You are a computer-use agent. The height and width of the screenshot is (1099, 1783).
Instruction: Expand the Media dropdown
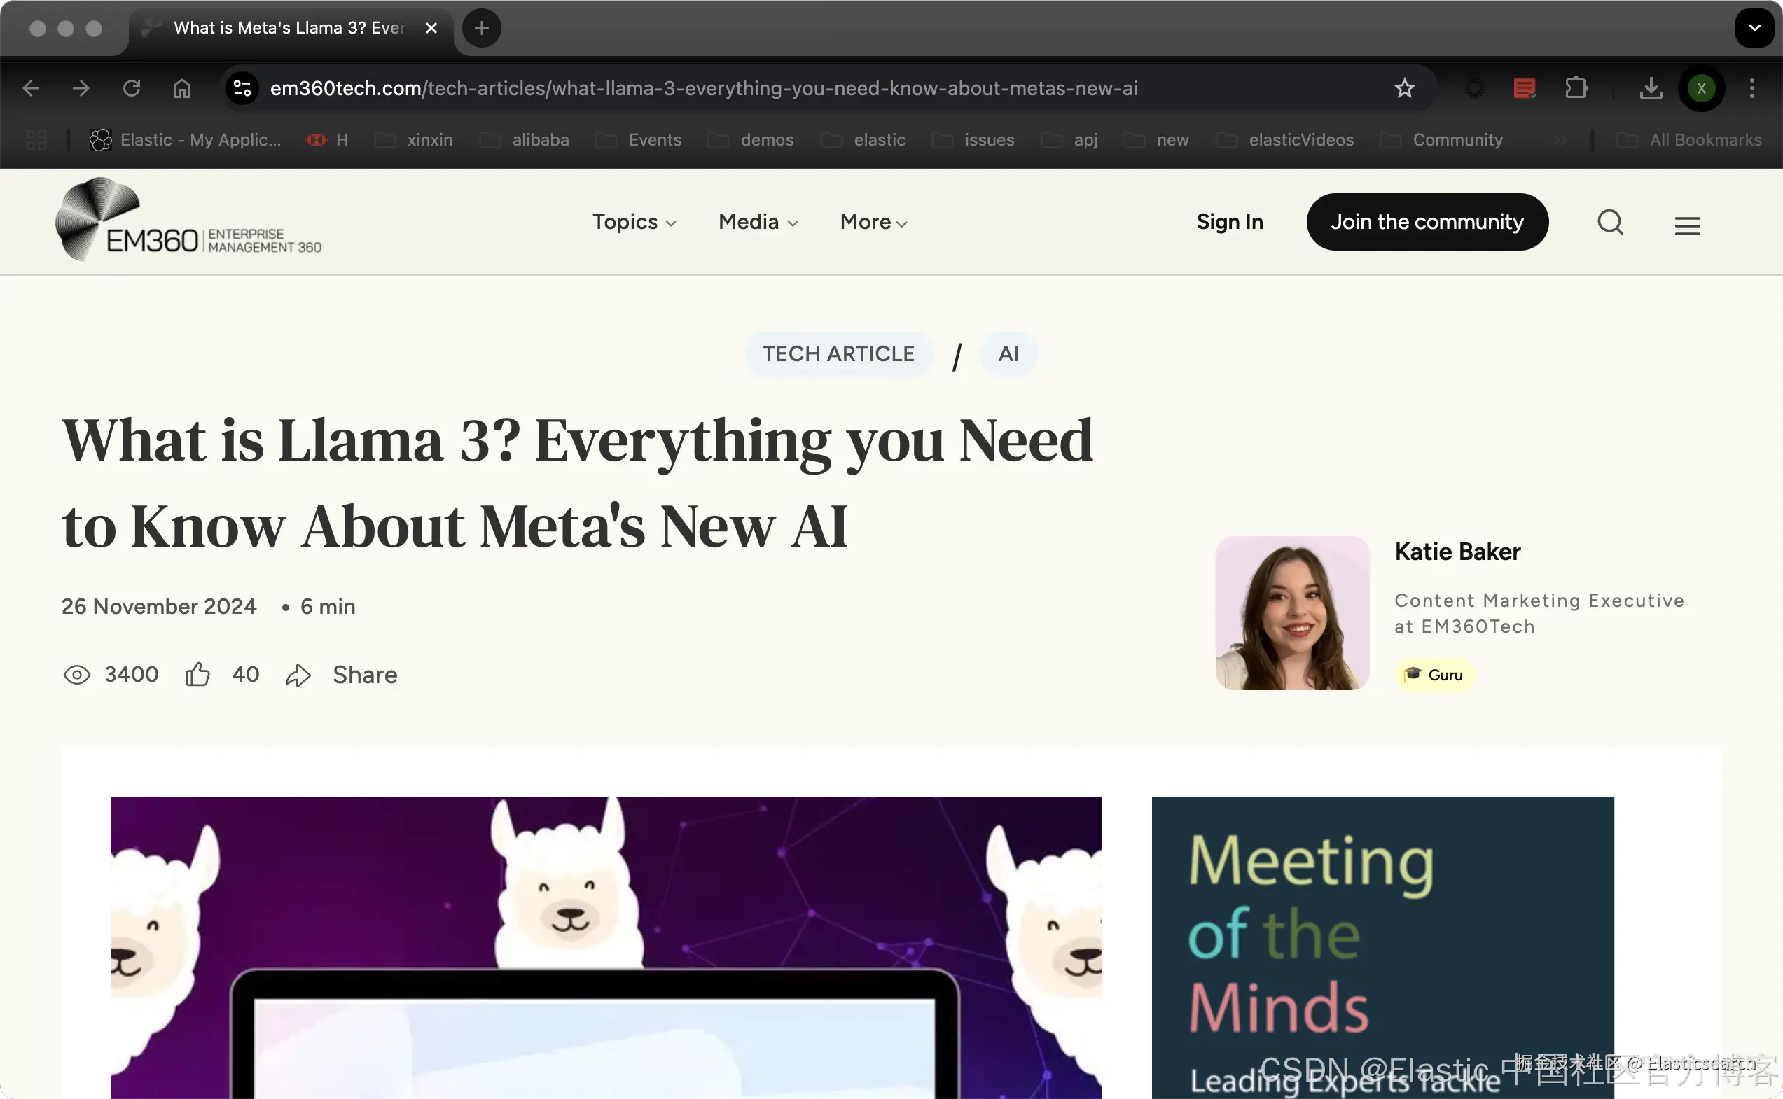758,222
